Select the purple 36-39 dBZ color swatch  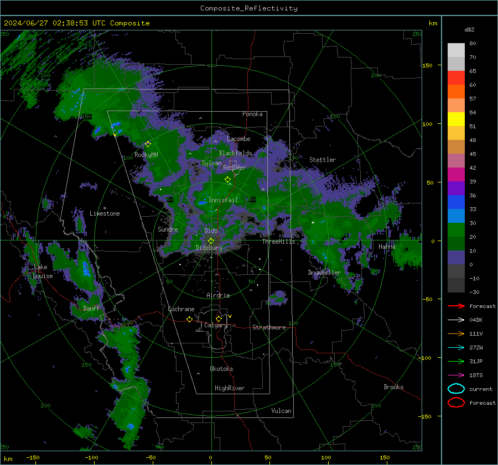456,188
